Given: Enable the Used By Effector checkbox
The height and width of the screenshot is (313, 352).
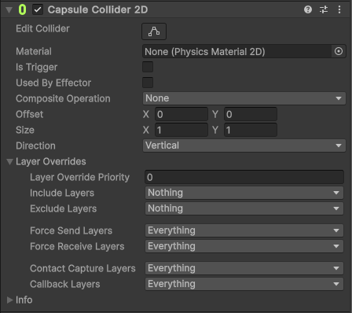Looking at the screenshot, I should [148, 83].
